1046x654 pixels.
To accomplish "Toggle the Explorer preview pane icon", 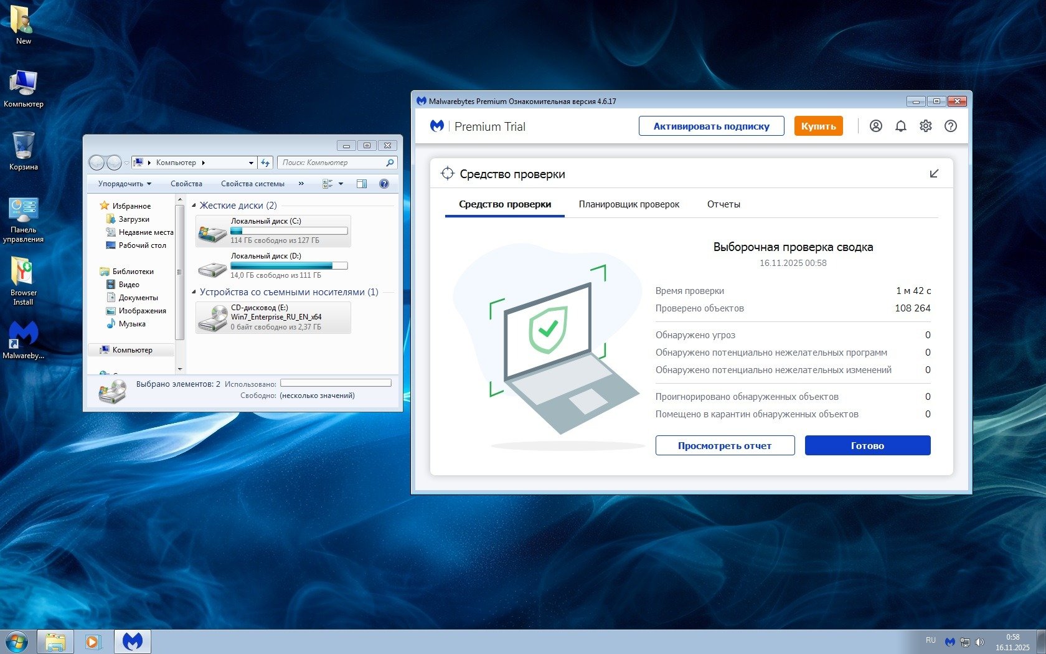I will point(361,184).
